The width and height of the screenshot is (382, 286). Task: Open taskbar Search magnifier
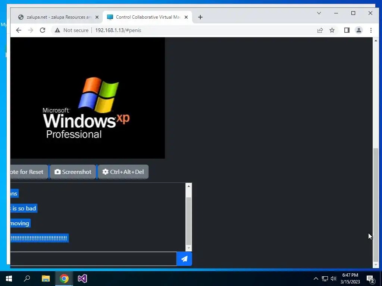tap(27, 279)
